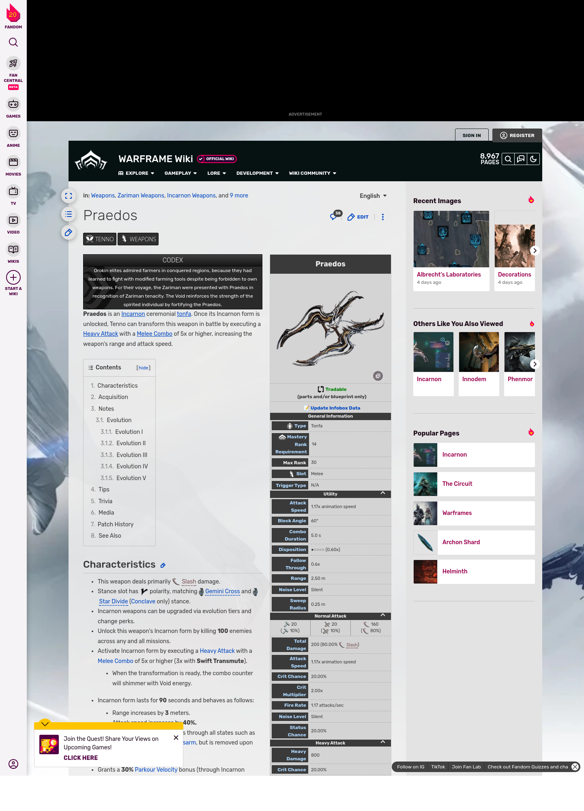Click the floating pencil edit icon

point(69,232)
